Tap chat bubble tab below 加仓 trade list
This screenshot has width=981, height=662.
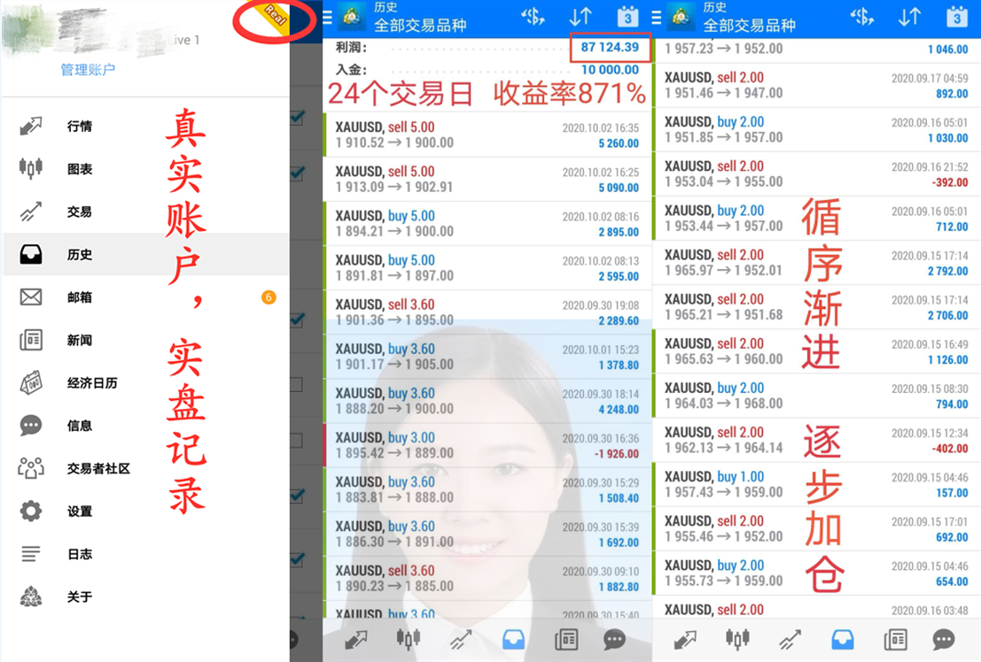coord(944,640)
